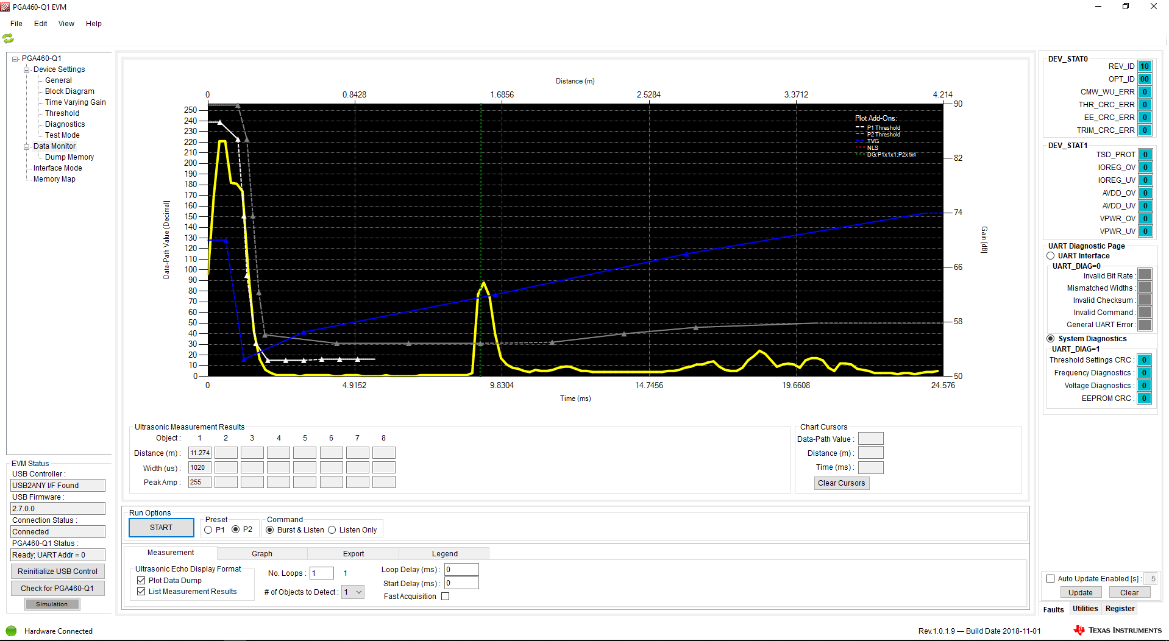This screenshot has width=1169, height=641.
Task: Toggle List Measurement Results checkbox
Action: [x=141, y=592]
